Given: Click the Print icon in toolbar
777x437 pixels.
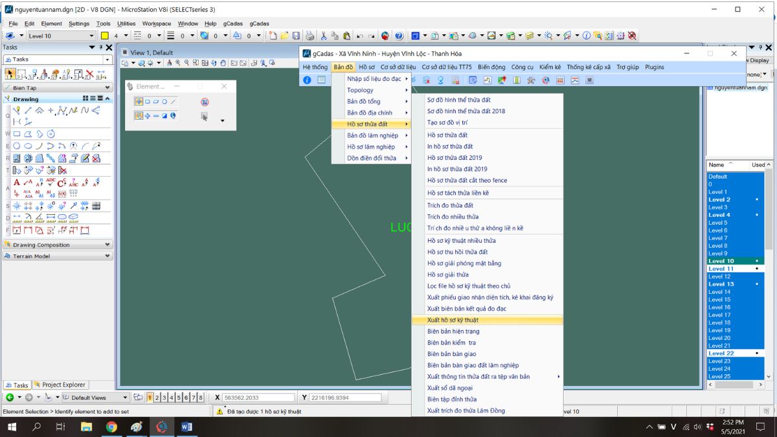Looking at the screenshot, I should tap(310, 36).
